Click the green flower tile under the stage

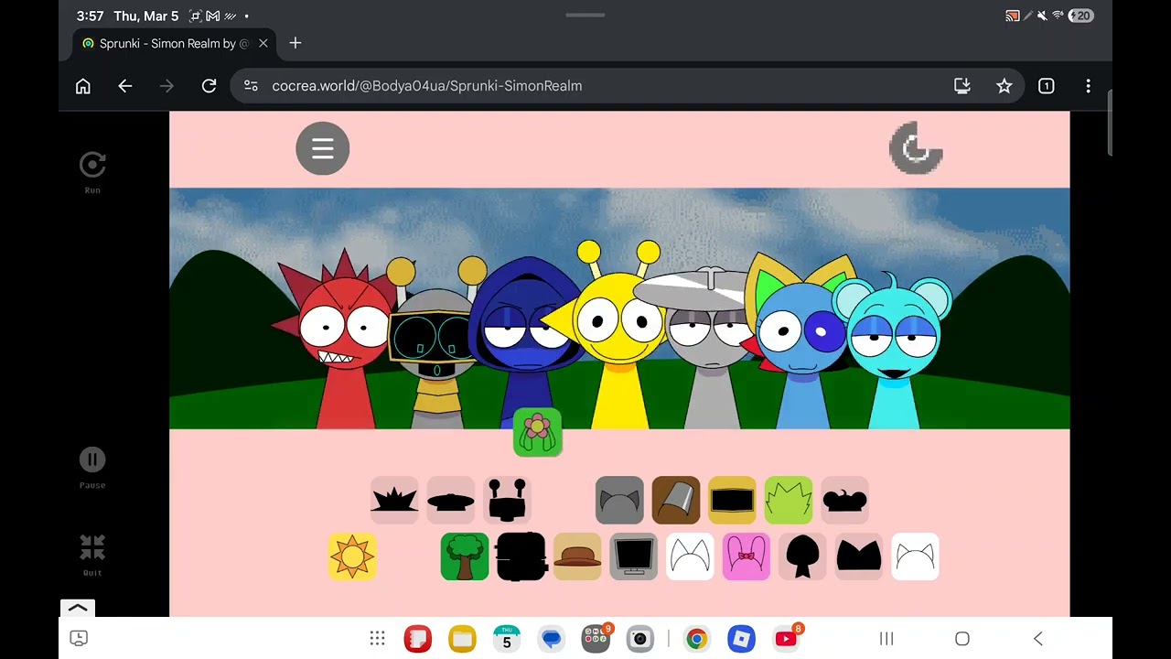pyautogui.click(x=538, y=432)
